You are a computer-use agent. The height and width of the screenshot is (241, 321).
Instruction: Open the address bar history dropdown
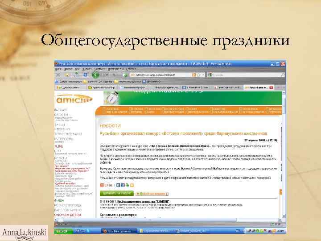(x=203, y=75)
